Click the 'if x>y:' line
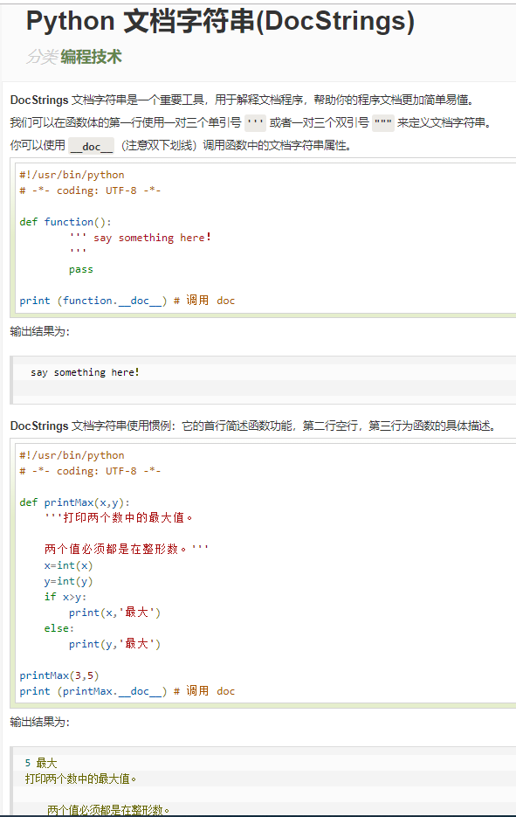The height and width of the screenshot is (817, 516). (x=65, y=597)
